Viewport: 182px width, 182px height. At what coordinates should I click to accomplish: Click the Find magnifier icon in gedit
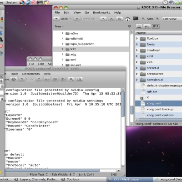pos(71,79)
